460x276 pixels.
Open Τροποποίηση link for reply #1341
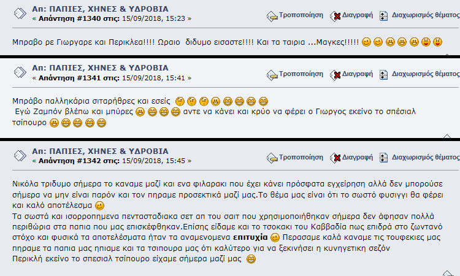pyautogui.click(x=301, y=74)
